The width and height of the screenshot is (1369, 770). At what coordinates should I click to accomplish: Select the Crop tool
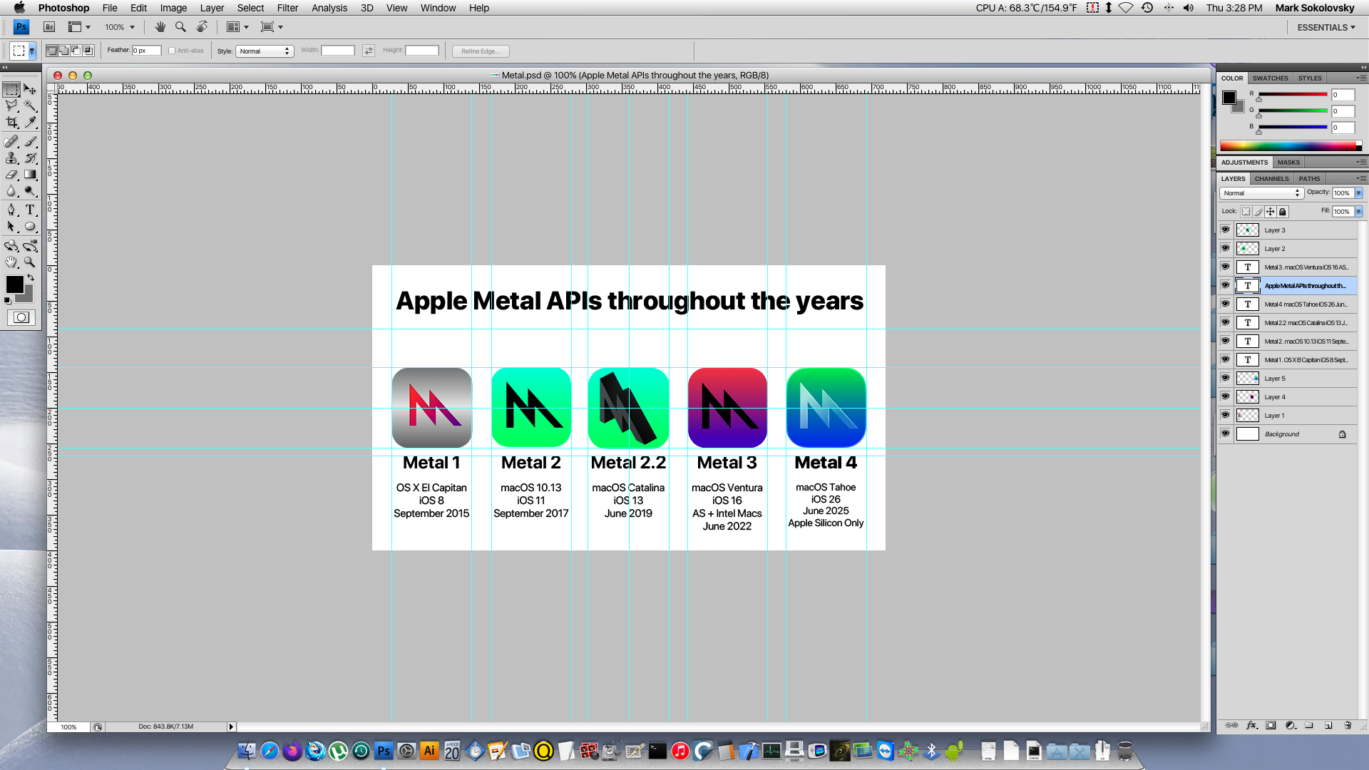click(11, 123)
